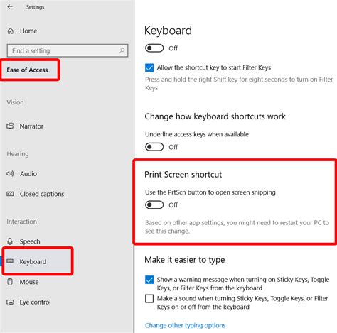Select the Narrator icon in sidebar
Viewport: 337px width, 333px height.
coord(10,126)
